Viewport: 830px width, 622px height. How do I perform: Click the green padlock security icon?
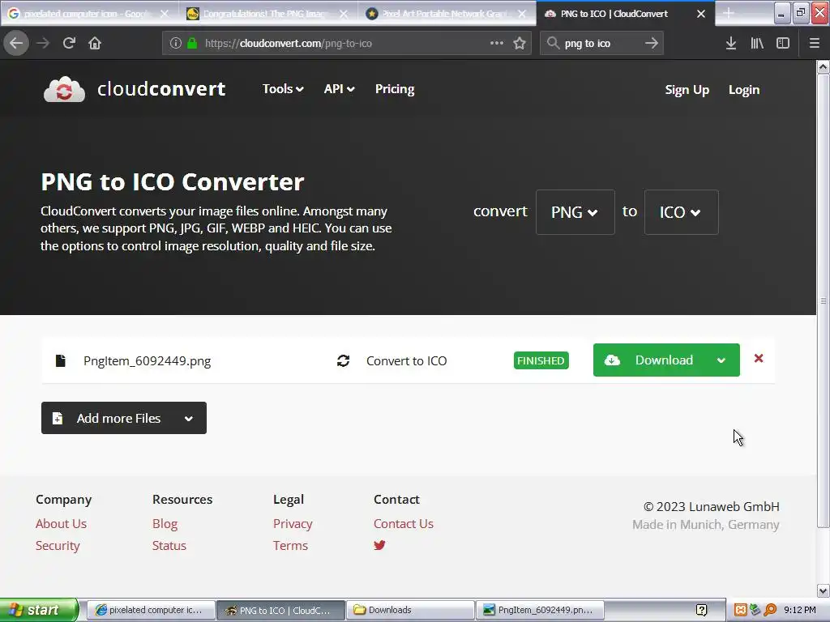(191, 43)
